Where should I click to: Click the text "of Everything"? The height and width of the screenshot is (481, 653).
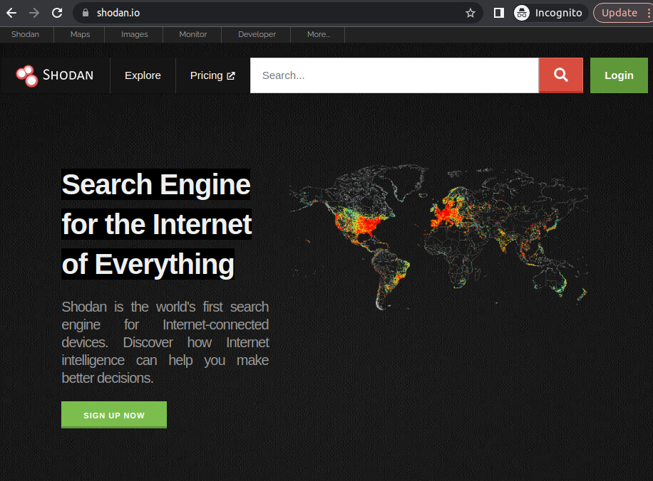[x=148, y=264]
